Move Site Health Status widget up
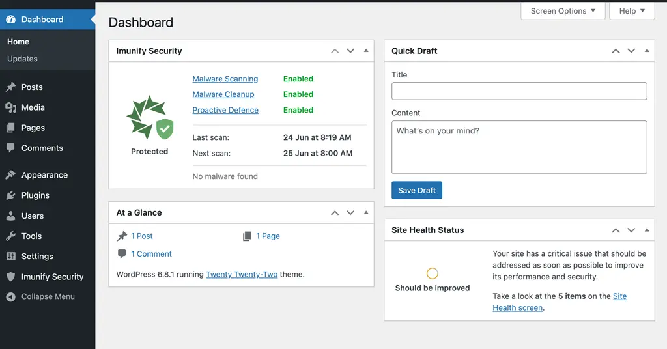 (x=616, y=230)
